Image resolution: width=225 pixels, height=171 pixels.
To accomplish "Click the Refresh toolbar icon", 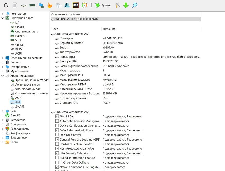I will (x=6, y=5).
